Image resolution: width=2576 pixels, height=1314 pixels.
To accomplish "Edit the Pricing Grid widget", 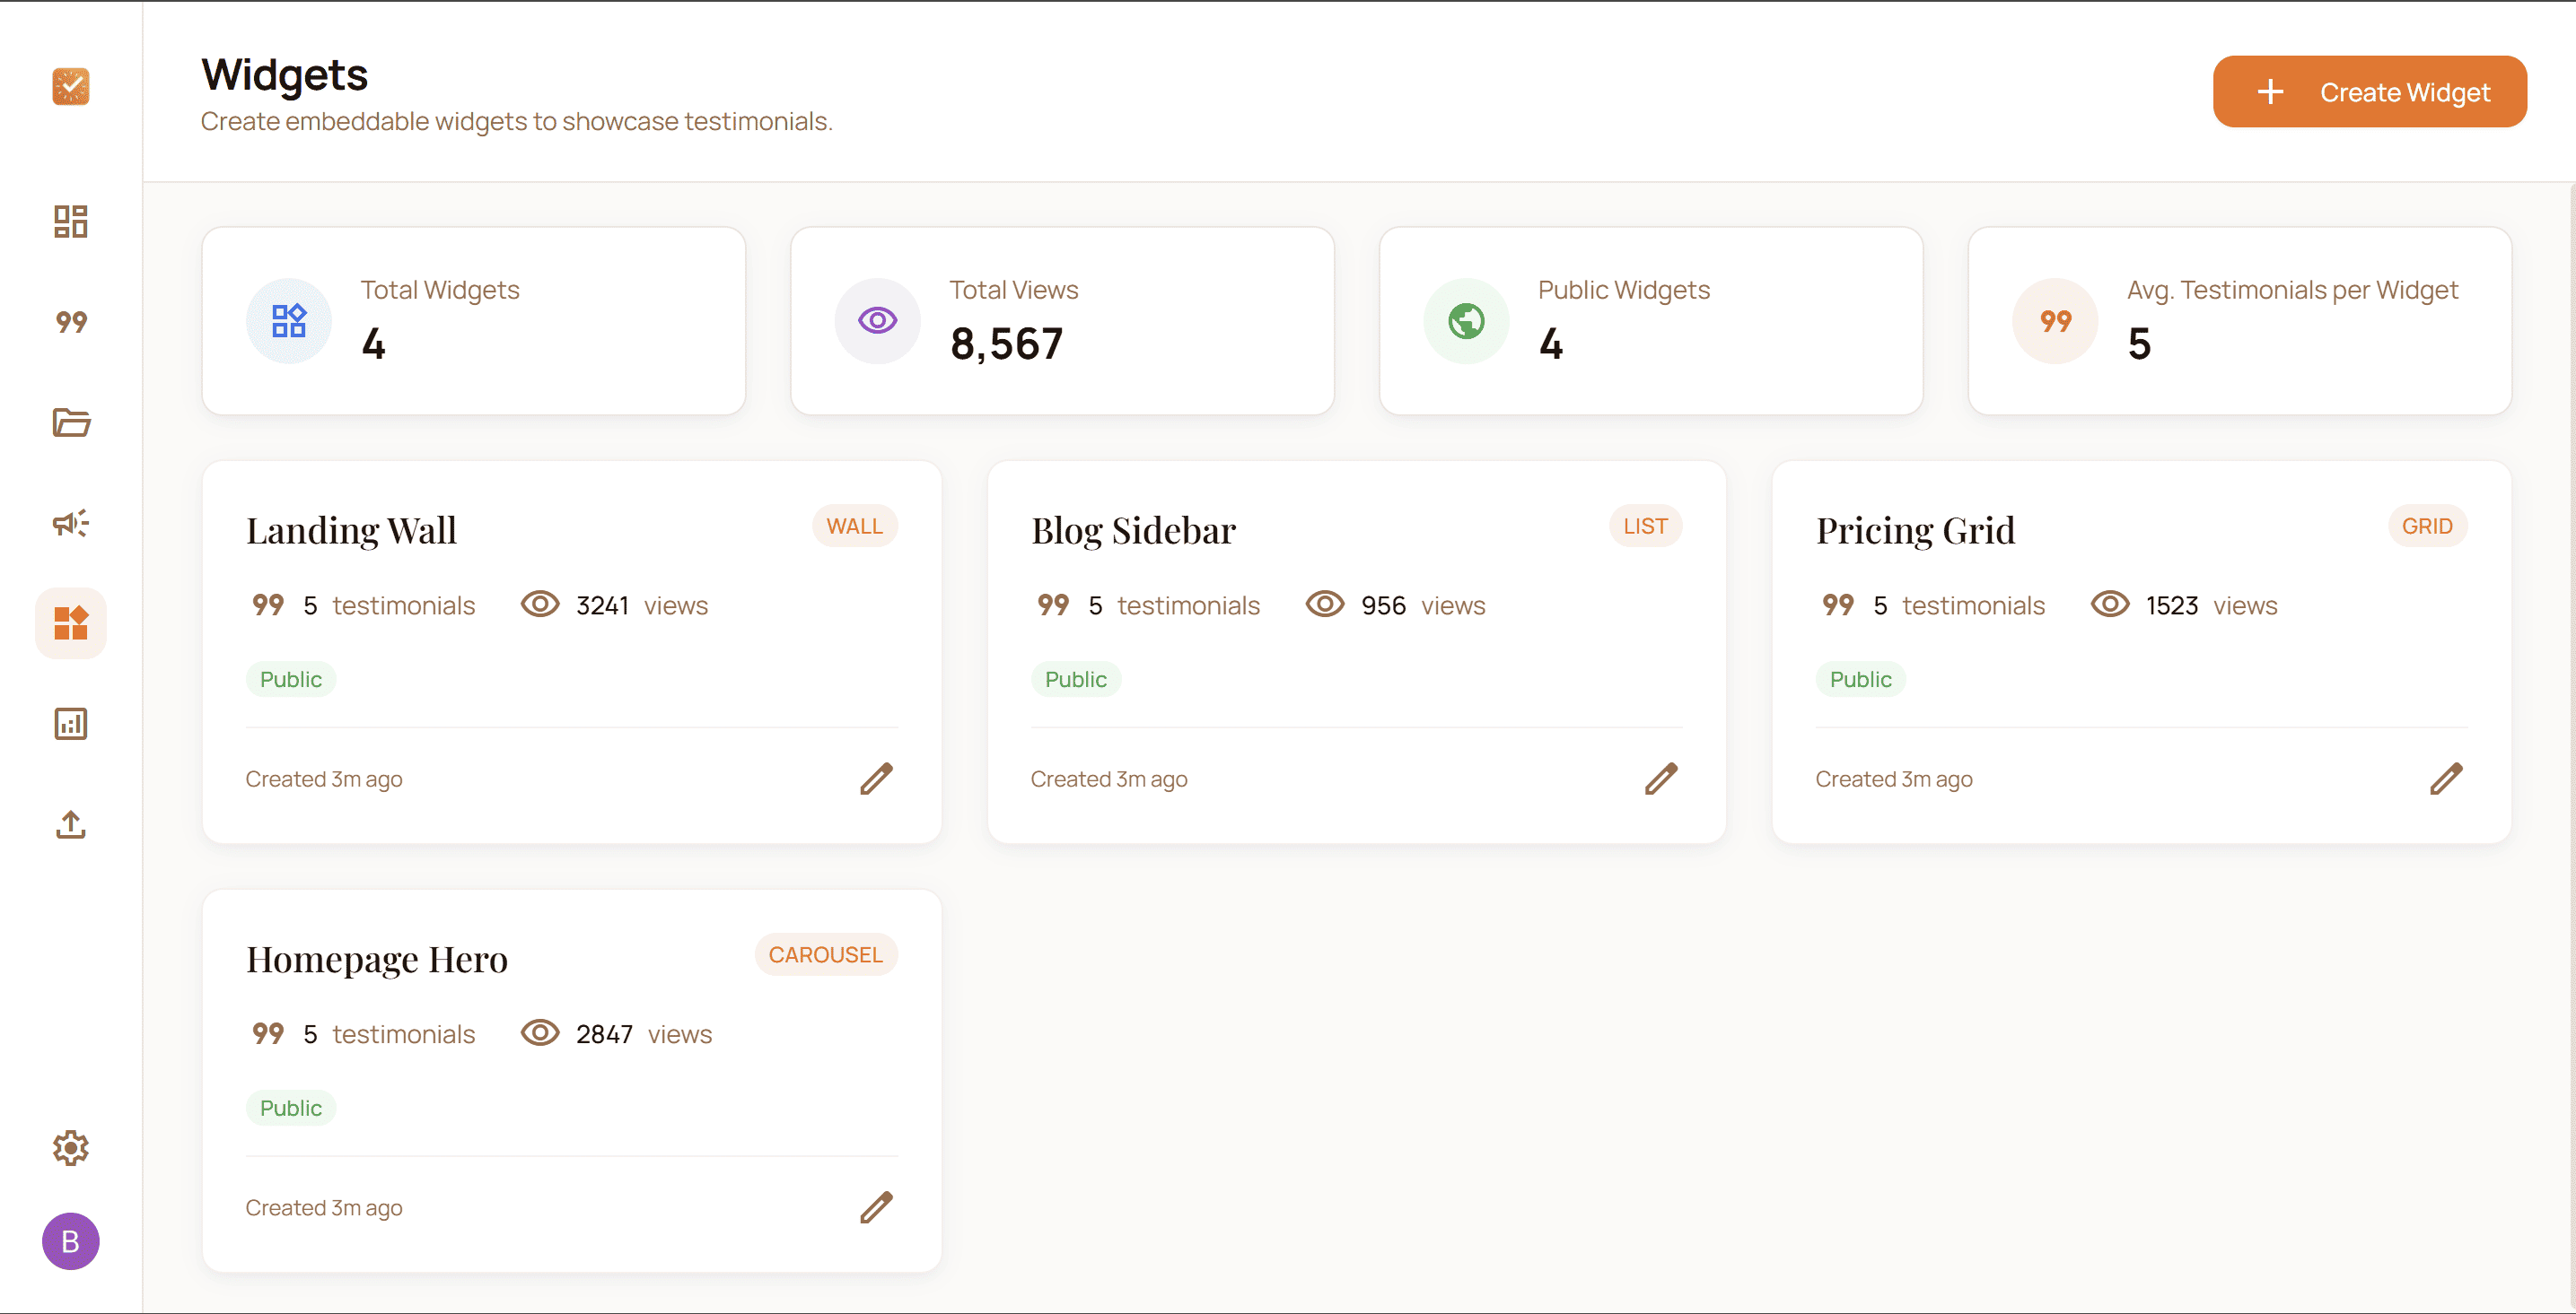I will pyautogui.click(x=2446, y=779).
